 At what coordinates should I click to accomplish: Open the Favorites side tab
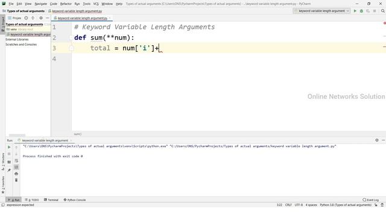2,184
